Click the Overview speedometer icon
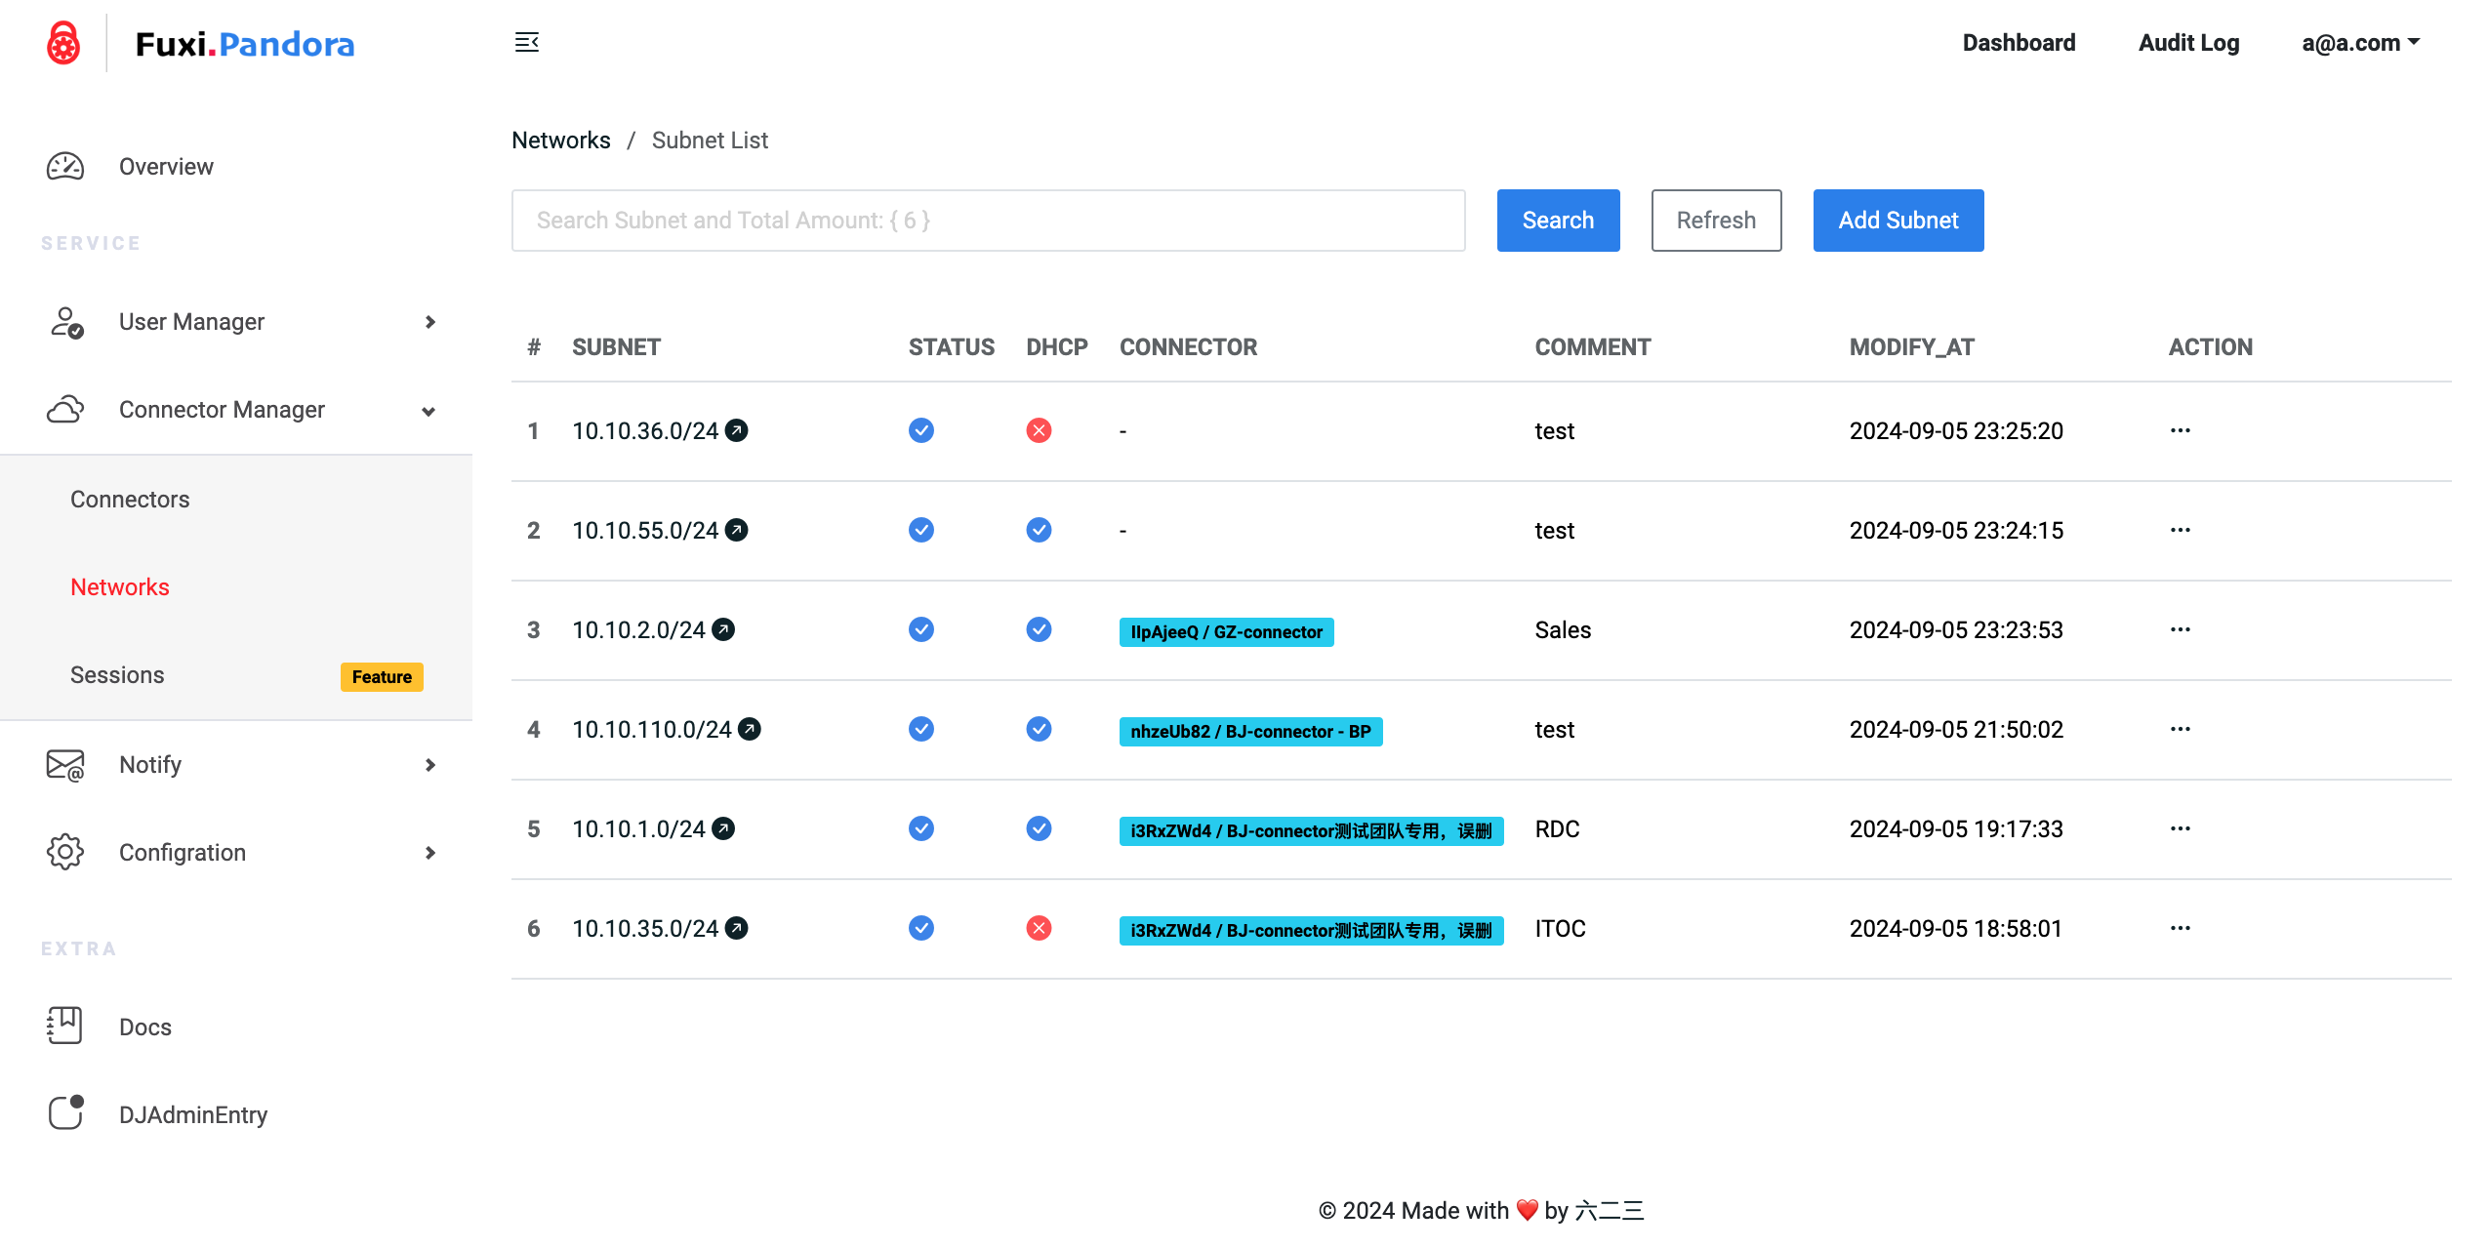 point(65,167)
